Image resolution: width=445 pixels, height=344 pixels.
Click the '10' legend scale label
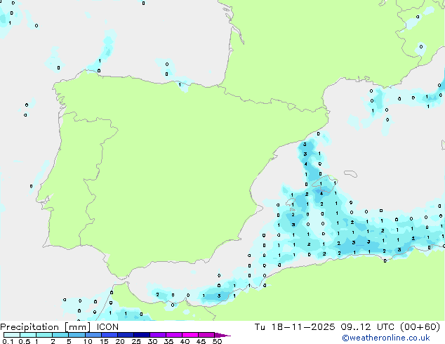[x=88, y=341]
